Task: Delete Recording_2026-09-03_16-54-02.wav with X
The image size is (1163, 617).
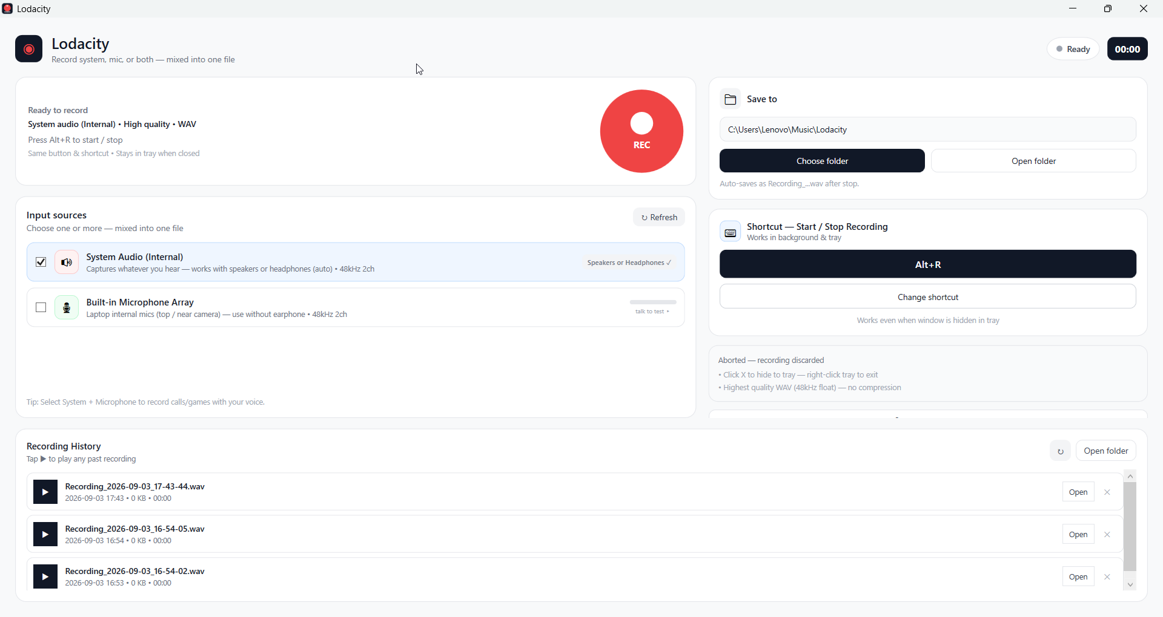Action: tap(1107, 577)
